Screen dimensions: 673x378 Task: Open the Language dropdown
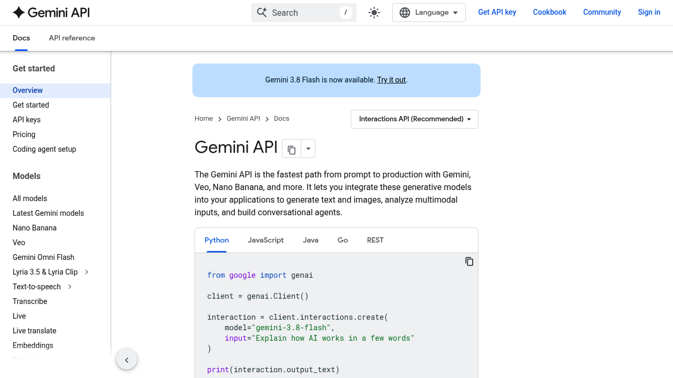(429, 13)
